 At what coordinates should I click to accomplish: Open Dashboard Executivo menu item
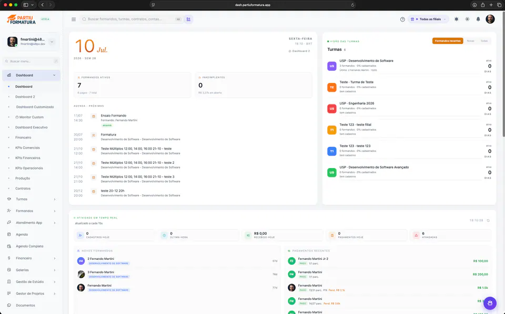click(x=31, y=127)
